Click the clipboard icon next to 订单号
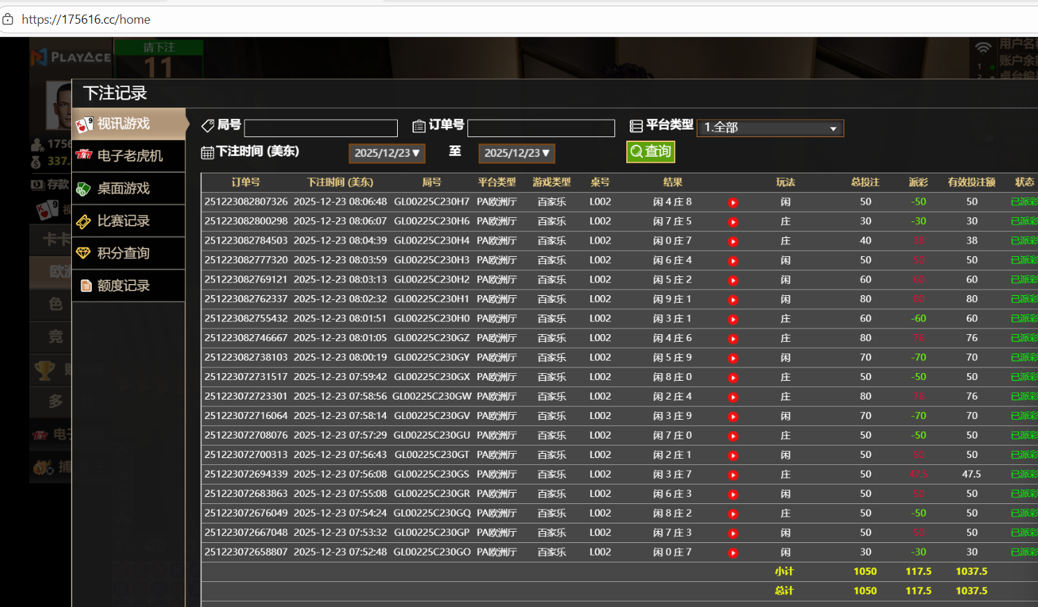Screen dimensions: 1038x607 [419, 126]
